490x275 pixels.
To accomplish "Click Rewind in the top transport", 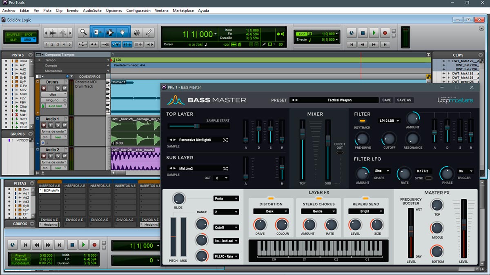I will [363, 44].
